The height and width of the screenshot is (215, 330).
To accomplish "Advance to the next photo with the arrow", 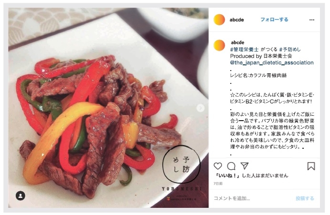I will (x=200, y=108).
